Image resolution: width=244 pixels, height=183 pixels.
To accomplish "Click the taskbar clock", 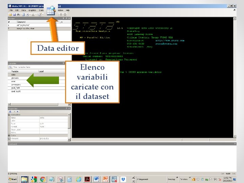I will [227, 179].
